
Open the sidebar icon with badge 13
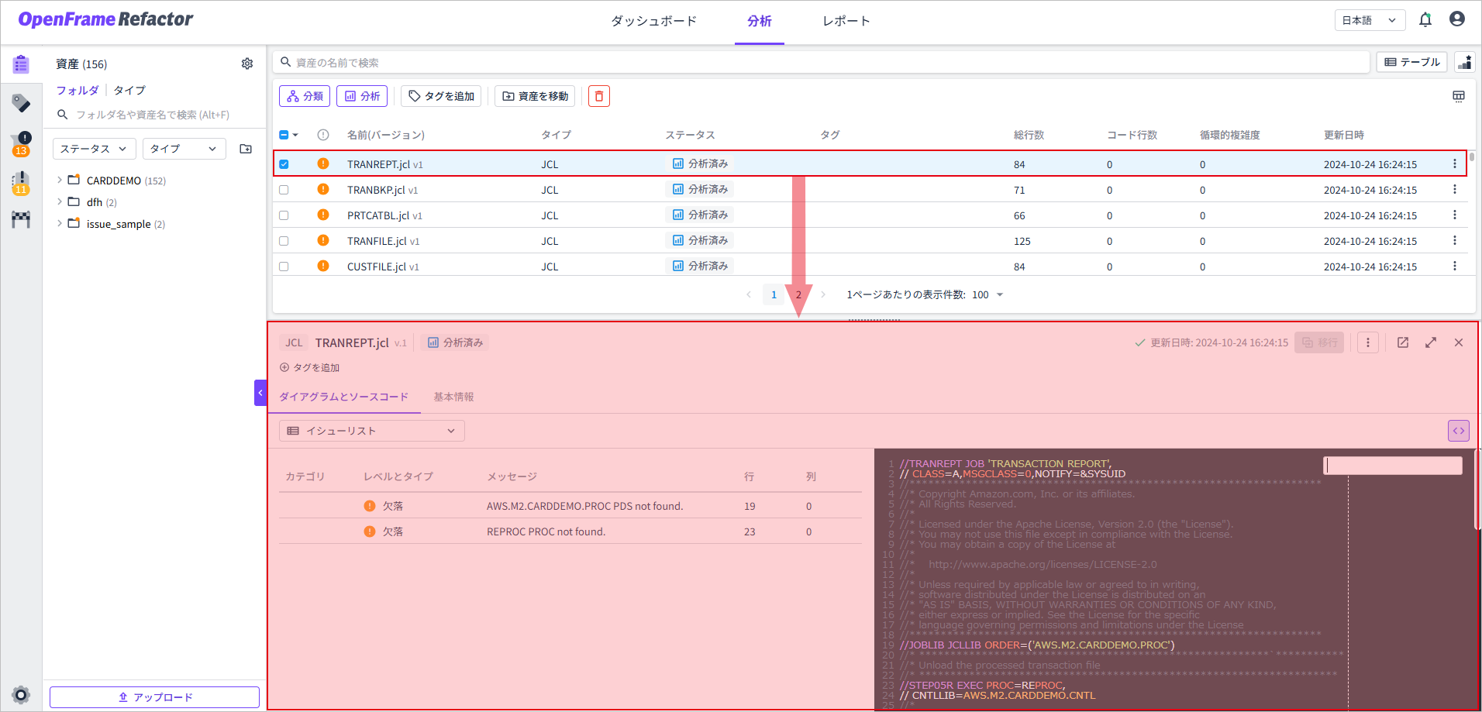21,143
